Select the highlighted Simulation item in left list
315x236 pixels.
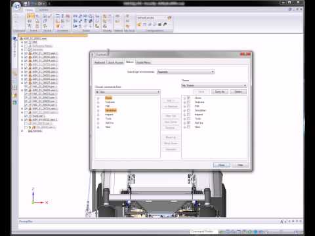click(x=111, y=110)
